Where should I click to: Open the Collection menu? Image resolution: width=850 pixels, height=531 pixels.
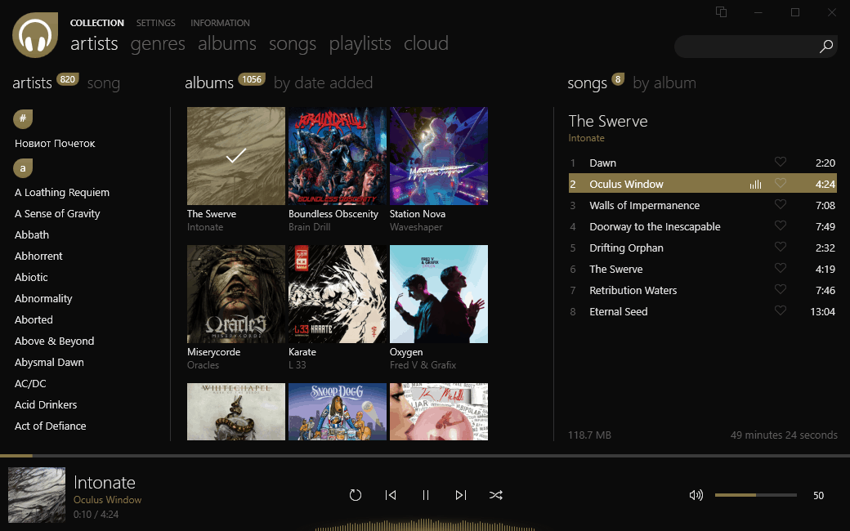(x=97, y=23)
